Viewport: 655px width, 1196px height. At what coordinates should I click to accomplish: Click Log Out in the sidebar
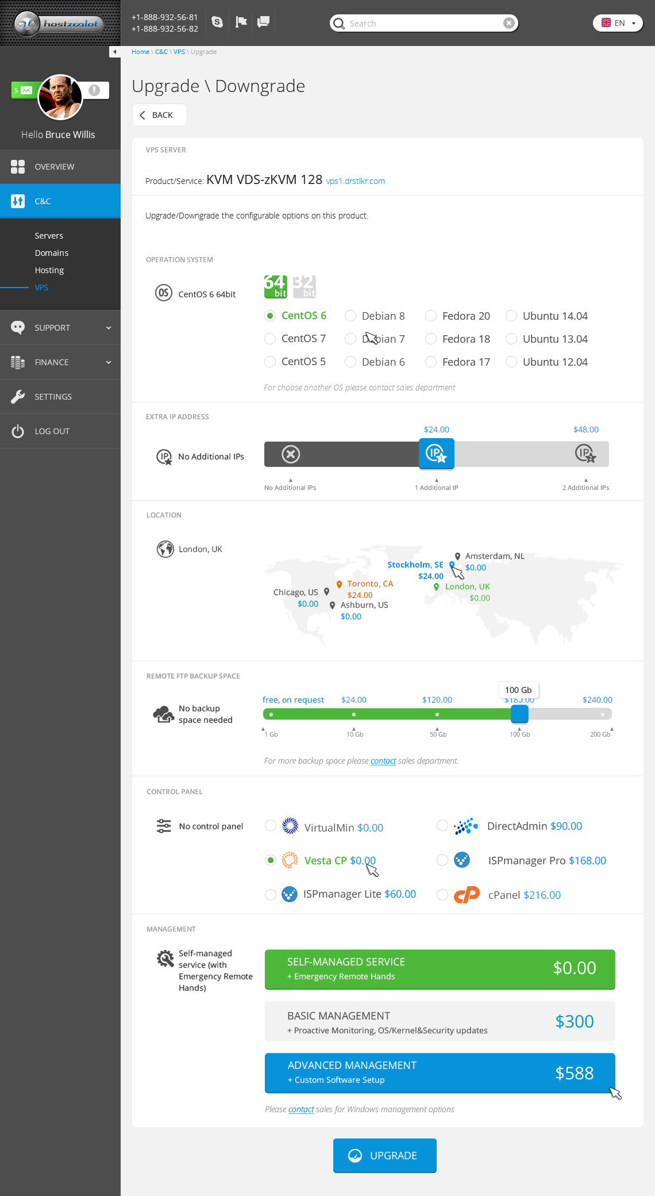[x=60, y=431]
